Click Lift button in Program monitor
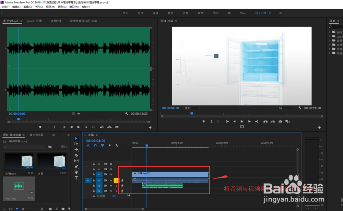The width and height of the screenshot is (343, 211). pos(265,121)
